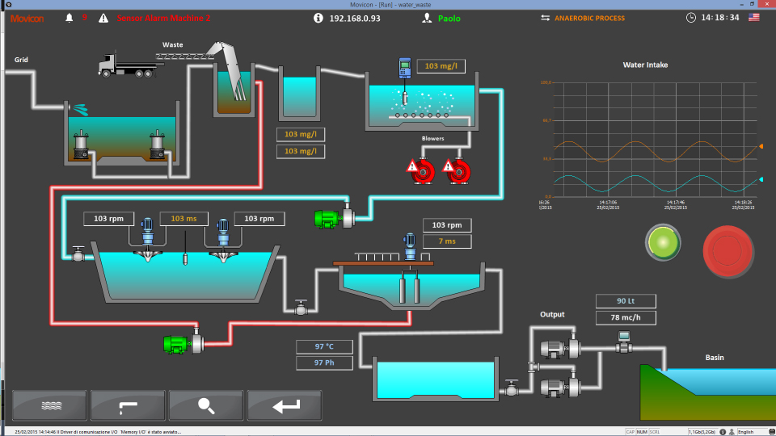Click the return arrow back button
The width and height of the screenshot is (776, 436).
[285, 405]
